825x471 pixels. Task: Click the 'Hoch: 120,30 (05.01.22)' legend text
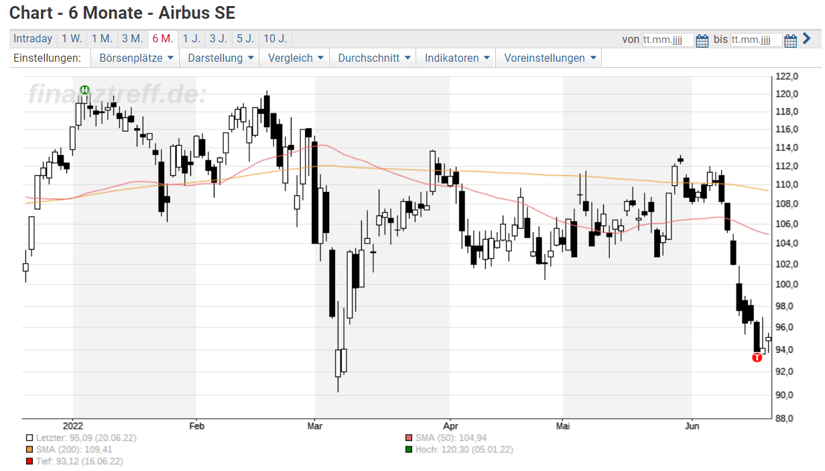[x=464, y=450]
